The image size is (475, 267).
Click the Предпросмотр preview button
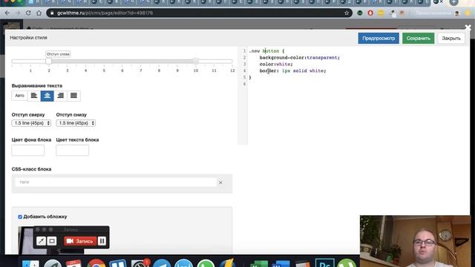tap(379, 39)
